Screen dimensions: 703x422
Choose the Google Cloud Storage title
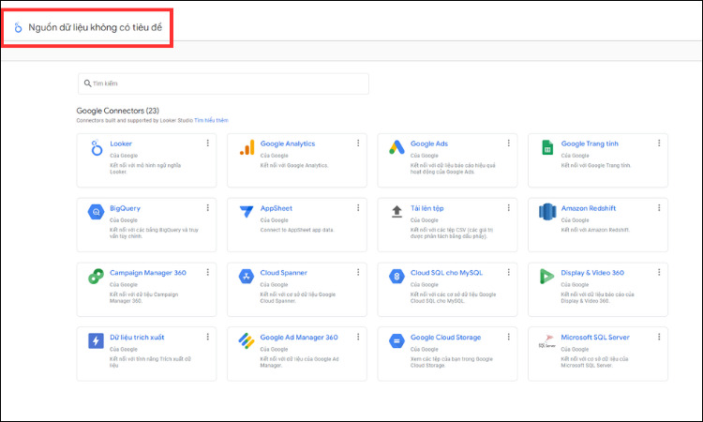point(445,338)
